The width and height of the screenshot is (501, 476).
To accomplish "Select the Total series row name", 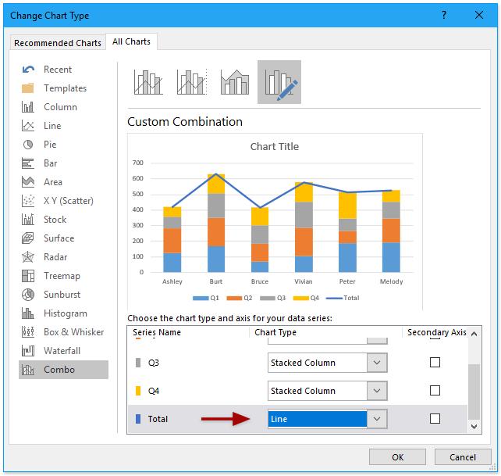I will (x=158, y=419).
